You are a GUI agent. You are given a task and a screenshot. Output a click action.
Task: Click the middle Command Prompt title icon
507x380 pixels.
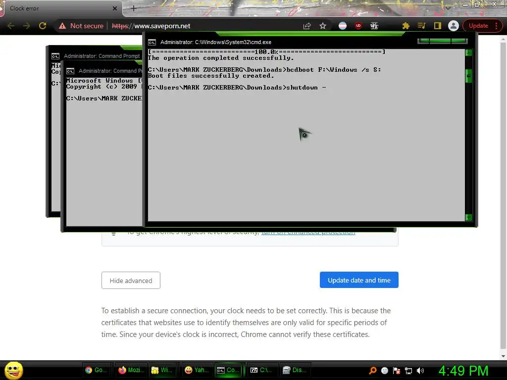(x=70, y=71)
